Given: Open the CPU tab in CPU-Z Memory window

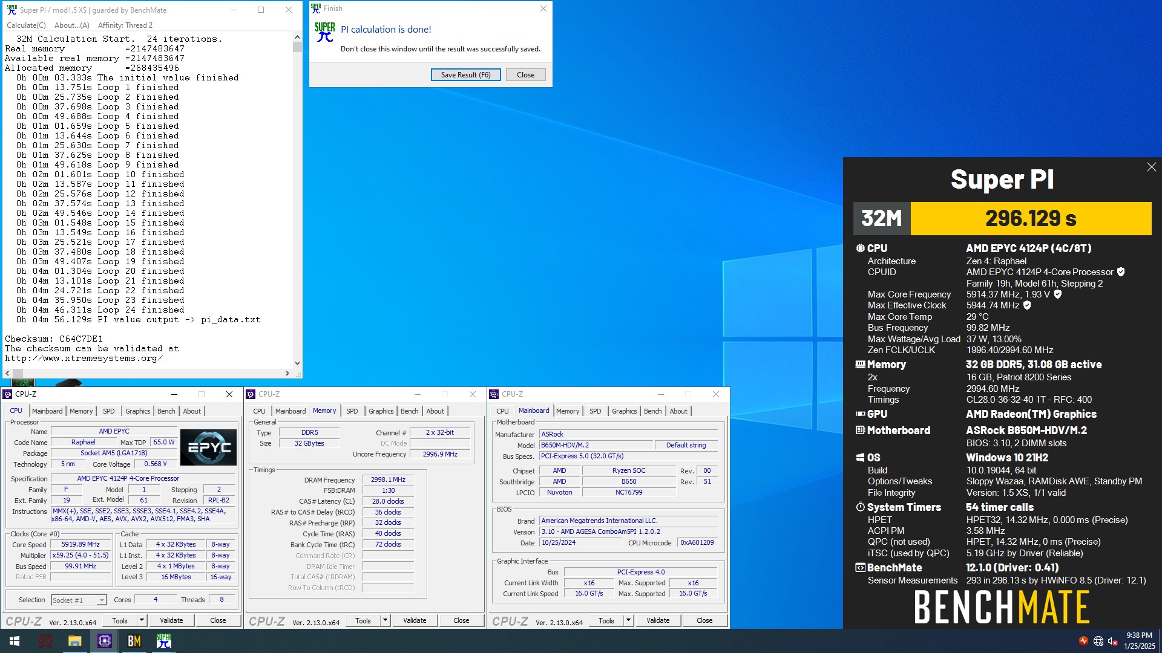Looking at the screenshot, I should pos(260,411).
